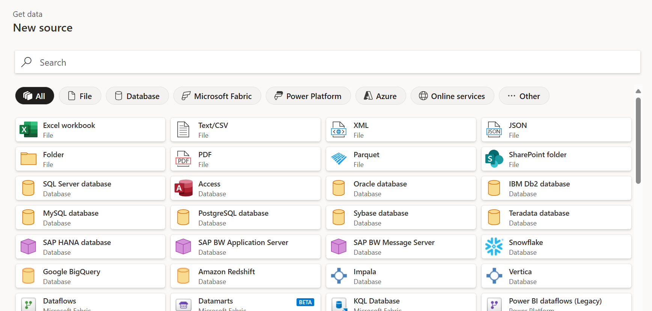The image size is (652, 311).
Task: Select the Impala connector icon
Action: pyautogui.click(x=339, y=276)
